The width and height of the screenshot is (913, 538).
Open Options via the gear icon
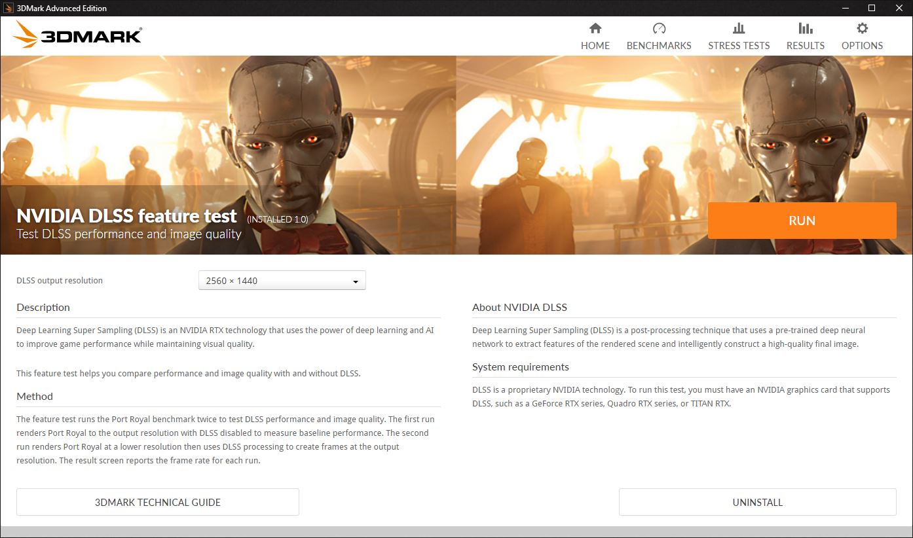pos(862,28)
